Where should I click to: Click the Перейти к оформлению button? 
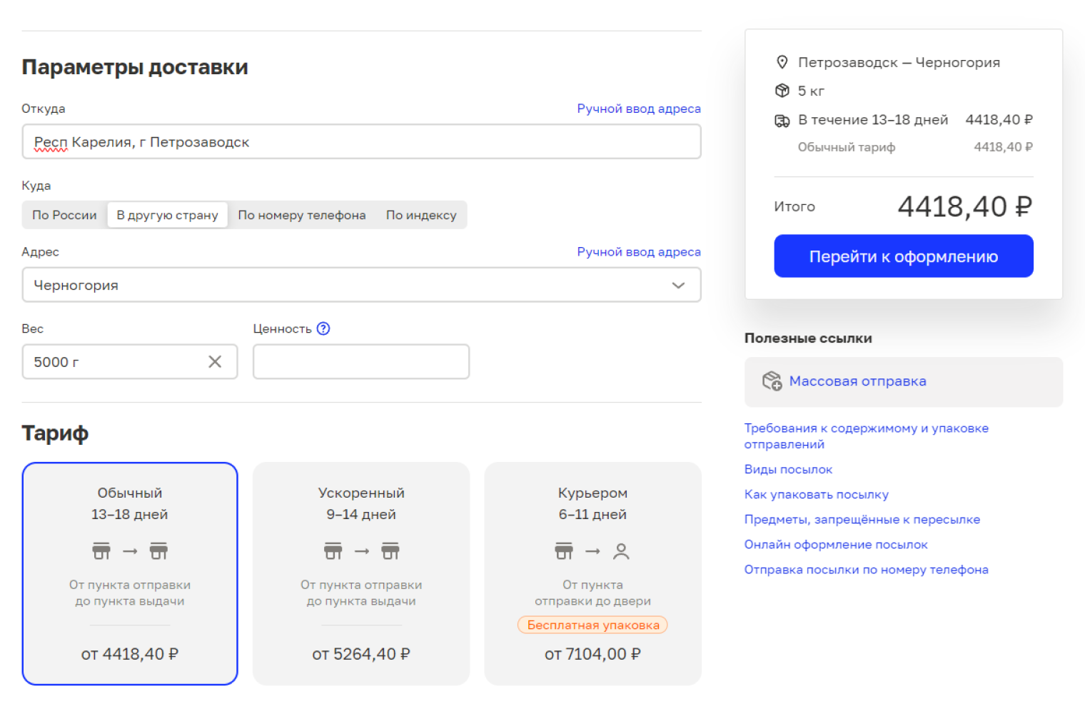coord(904,256)
